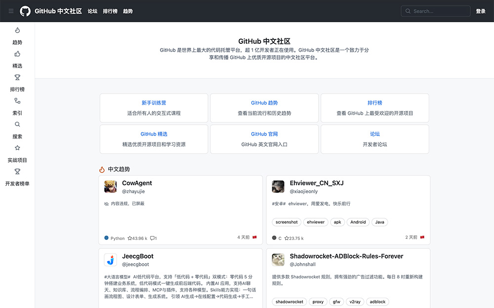494x308 pixels.
Task: Click GitHub 中文社区 site title in header
Action: point(58,11)
